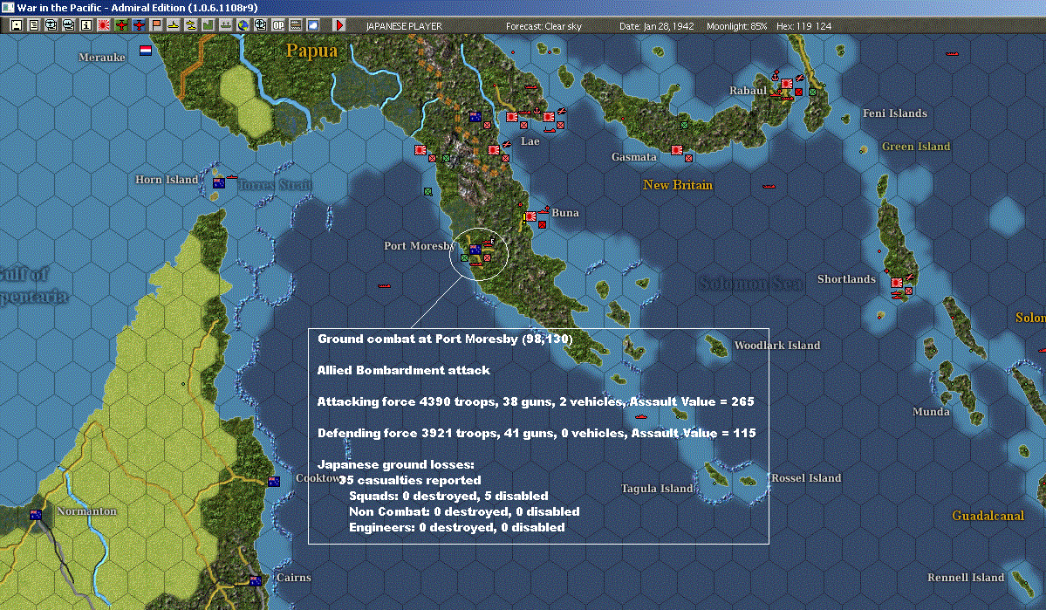Click the brown striped panel toolbar icon
Image resolution: width=1046 pixels, height=610 pixels.
pyautogui.click(x=295, y=25)
